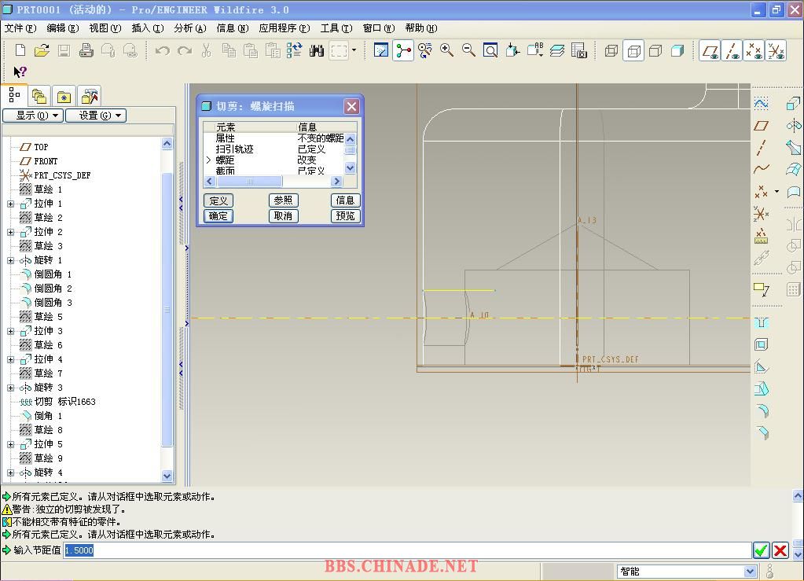The height and width of the screenshot is (581, 804).
Task: Toggle datum points display
Action: (754, 51)
